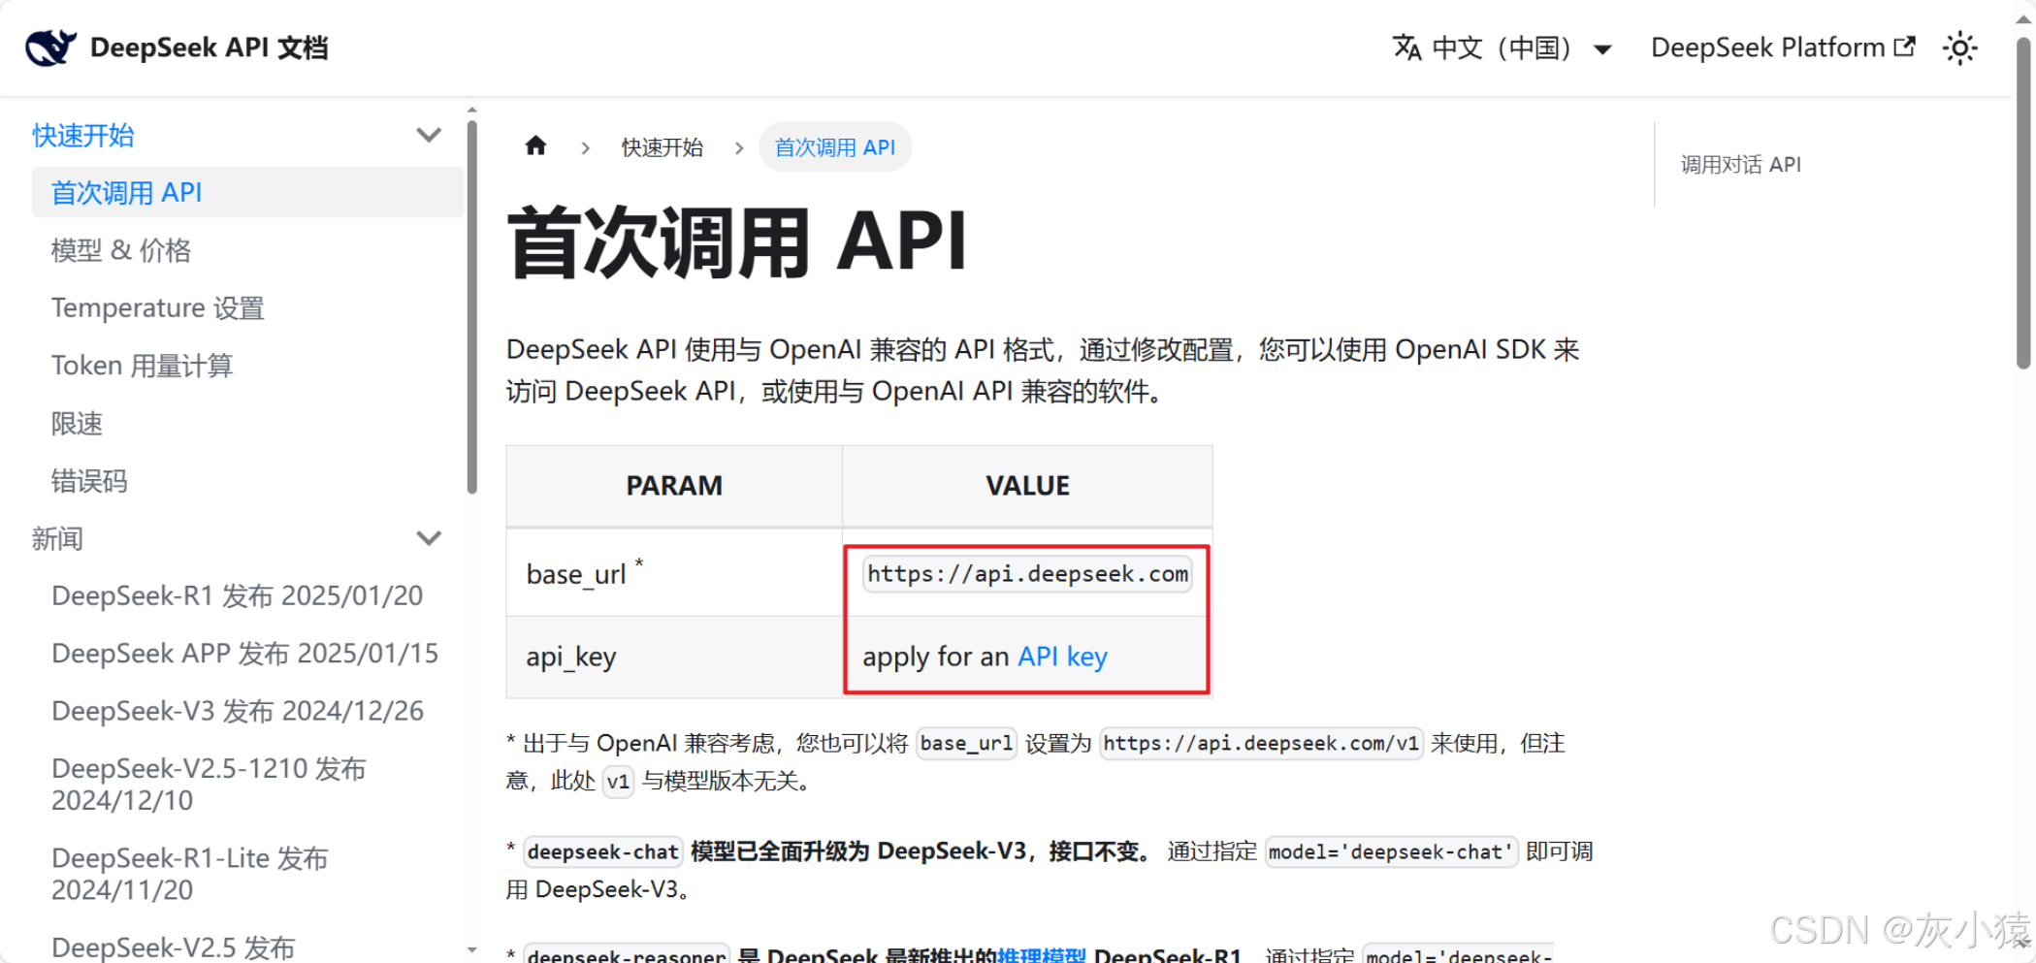Collapse the 快速开始 sidebar section
Screen dimensions: 2036x963
429,135
